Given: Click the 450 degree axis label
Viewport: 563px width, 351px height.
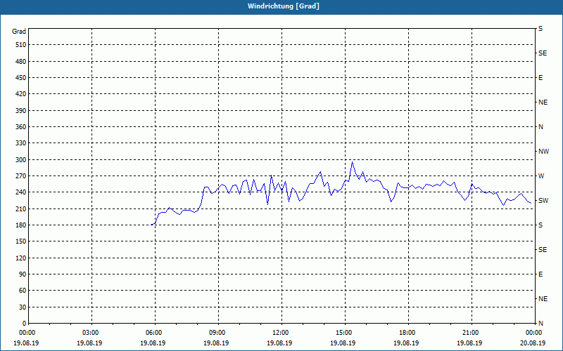Looking at the screenshot, I should 21,78.
